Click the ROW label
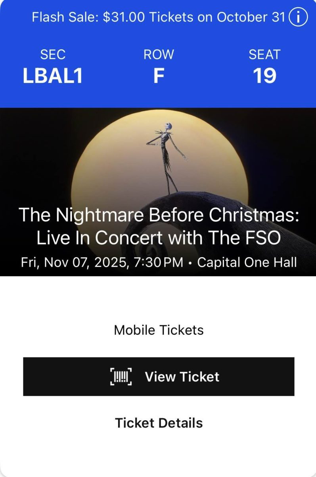Viewport: 316px width, 477px height. [x=159, y=54]
